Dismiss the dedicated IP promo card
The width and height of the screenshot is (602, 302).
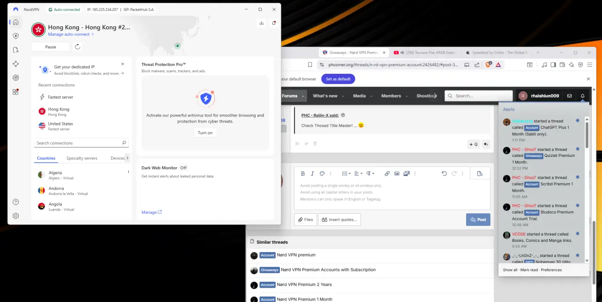pyautogui.click(x=123, y=64)
